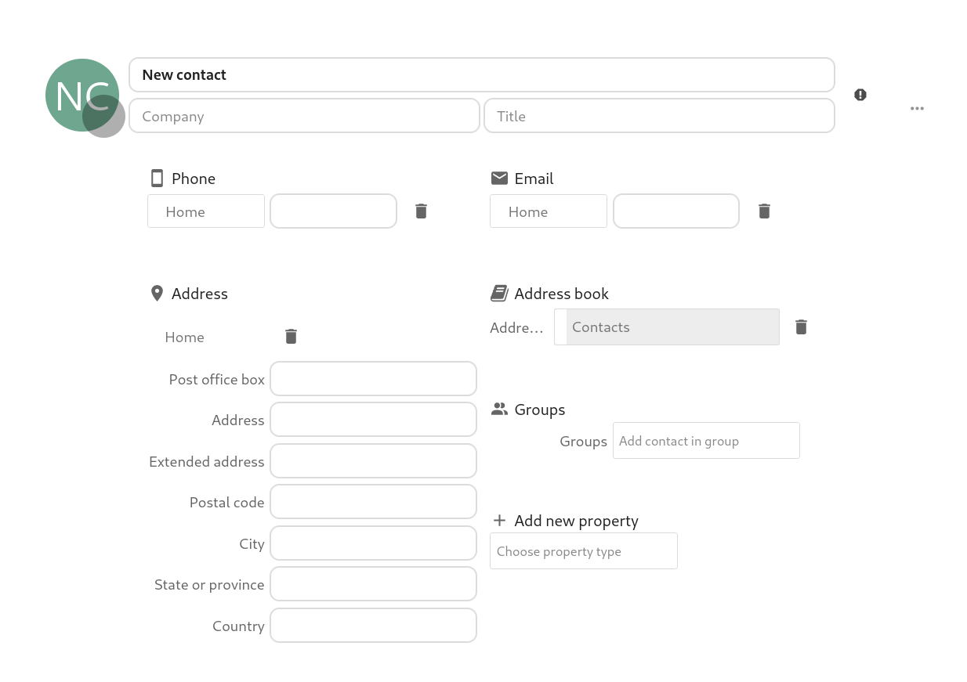Image resolution: width=967 pixels, height=682 pixels.
Task: Click the NC contact avatar
Action: 82,95
